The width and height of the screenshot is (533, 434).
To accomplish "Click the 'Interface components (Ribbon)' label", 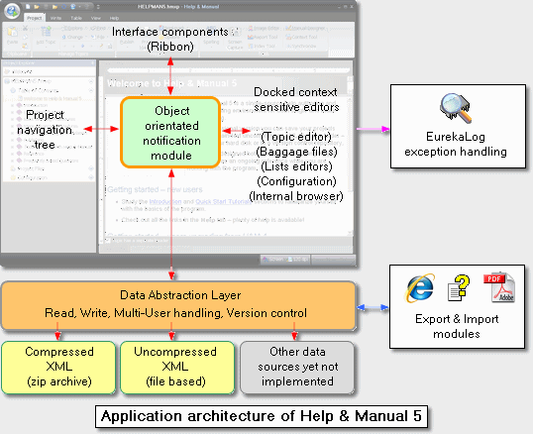I will 170,39.
